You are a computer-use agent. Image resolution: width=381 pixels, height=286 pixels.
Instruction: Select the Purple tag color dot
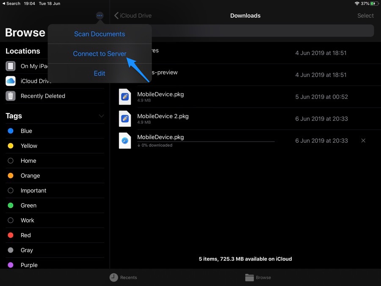click(x=11, y=265)
